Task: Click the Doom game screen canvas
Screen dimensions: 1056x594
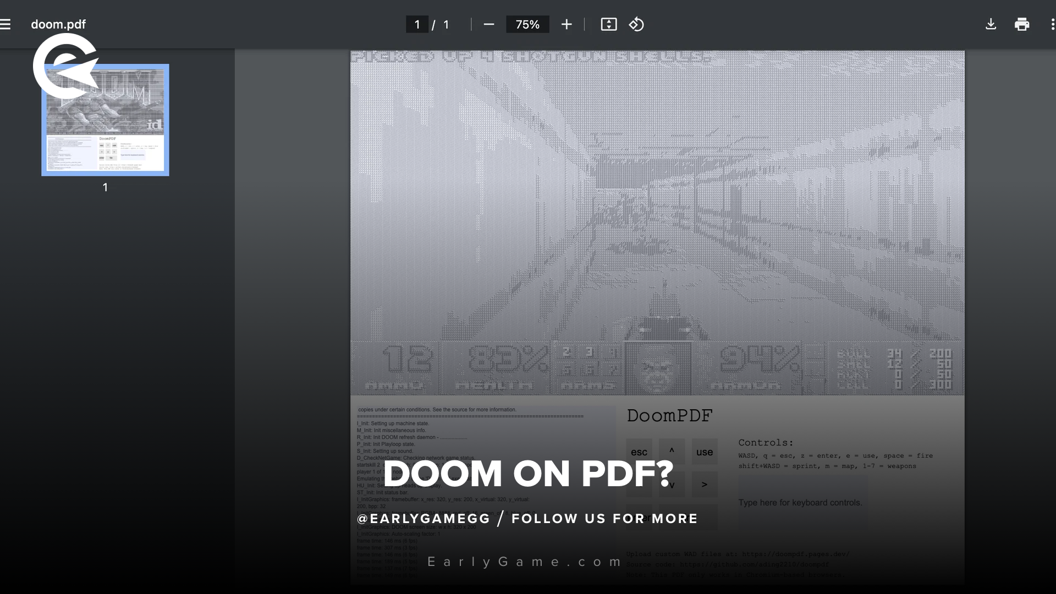Action: [x=657, y=223]
